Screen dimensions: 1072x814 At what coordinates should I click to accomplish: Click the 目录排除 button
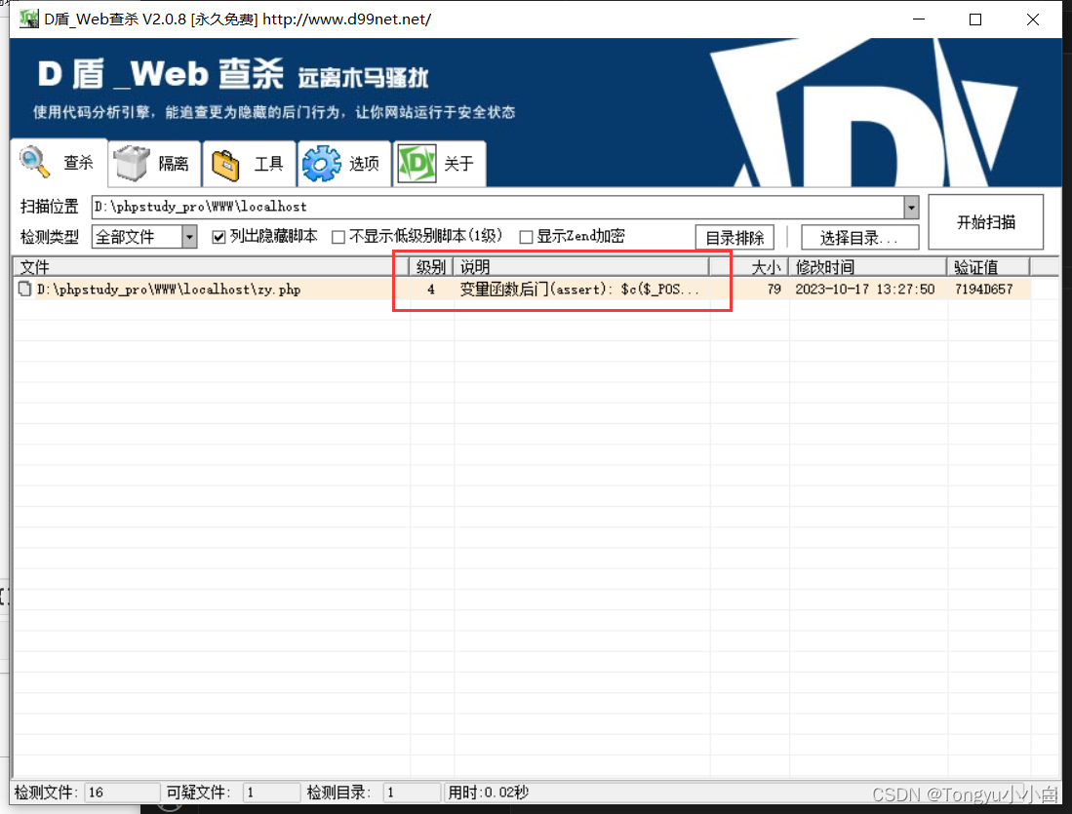735,238
